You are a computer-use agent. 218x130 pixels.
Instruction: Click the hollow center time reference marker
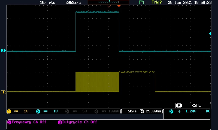[x=109, y=6]
